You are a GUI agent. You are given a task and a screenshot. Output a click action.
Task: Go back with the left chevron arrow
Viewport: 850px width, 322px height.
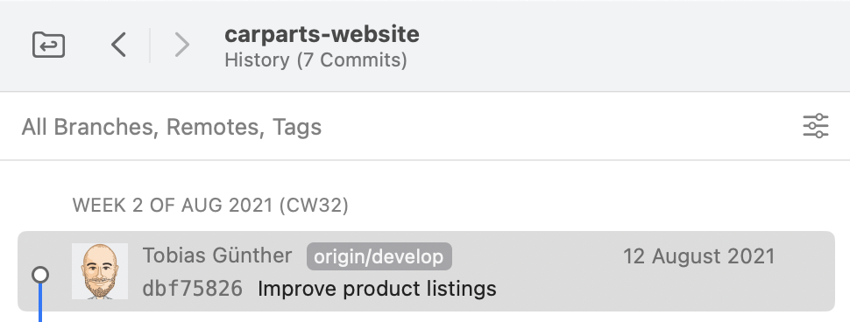[118, 45]
